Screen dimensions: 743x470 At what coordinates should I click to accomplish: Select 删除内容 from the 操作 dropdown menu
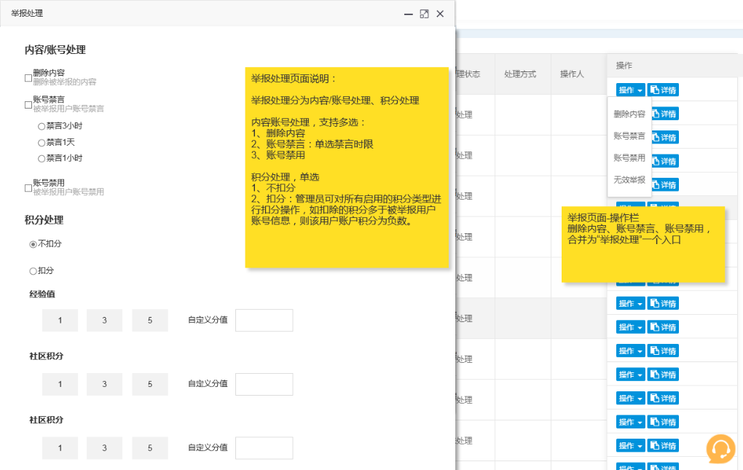[629, 114]
